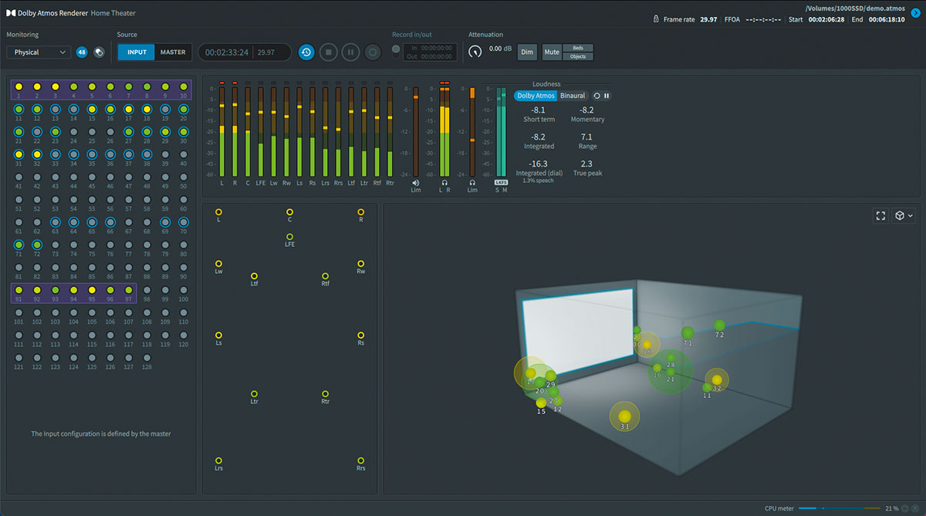Click the blue arrow icon at top right
This screenshot has height=516, width=926.
914,12
